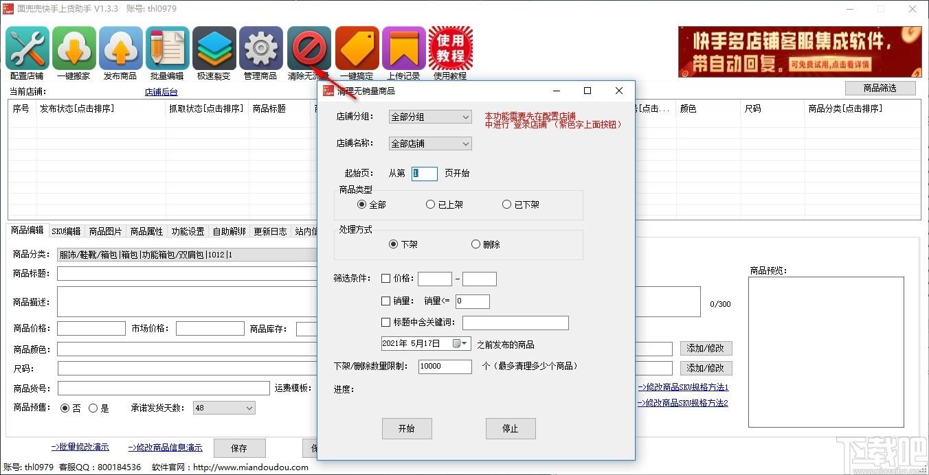Sort by 抓取状态 column header
Screen dimensions: 929x475
[206, 108]
